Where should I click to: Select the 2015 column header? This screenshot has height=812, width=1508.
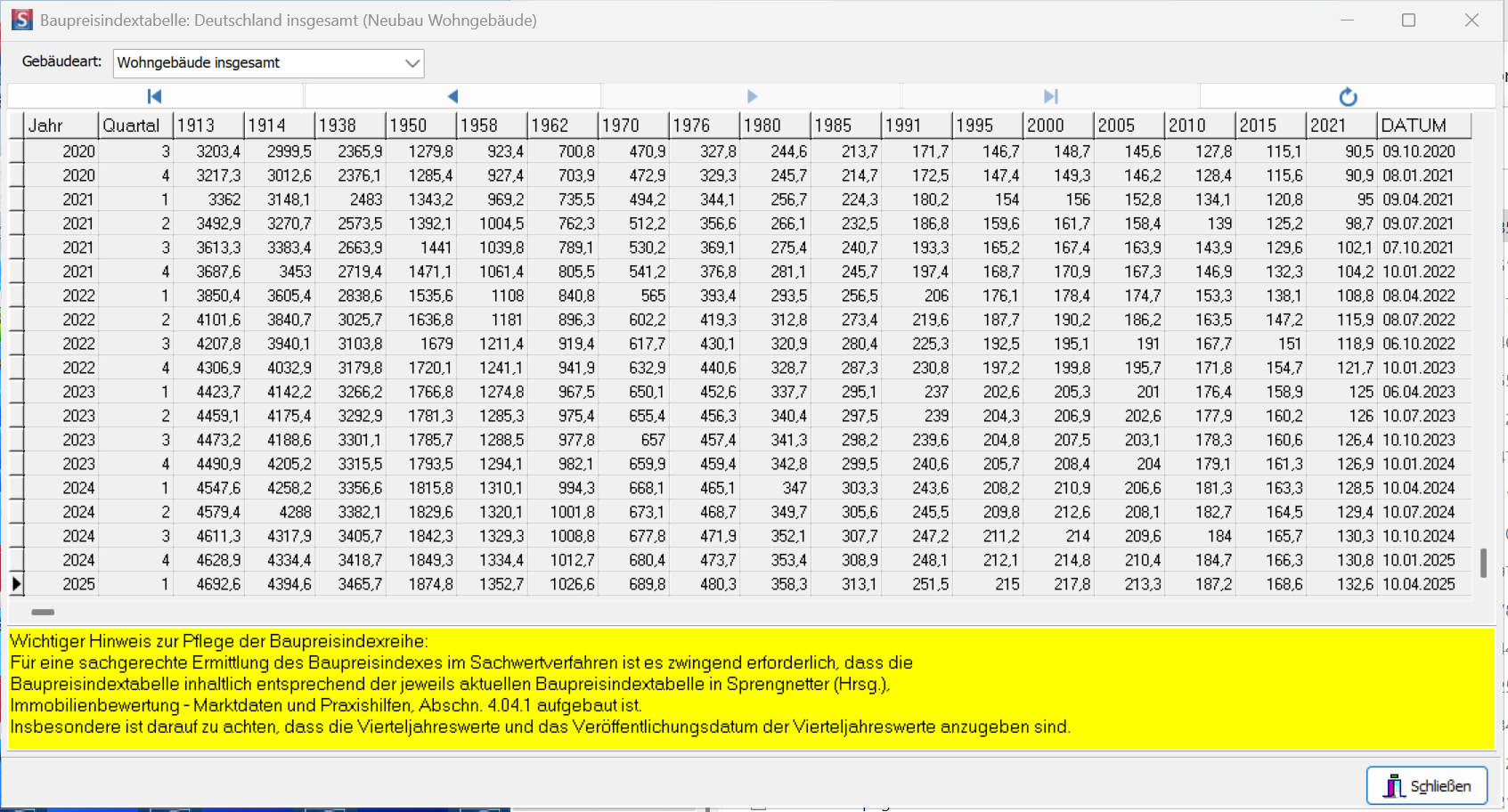(1269, 126)
